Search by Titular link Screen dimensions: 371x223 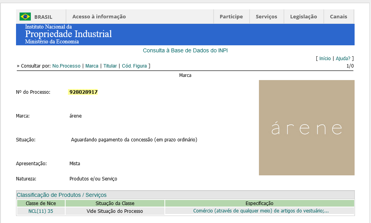(x=110, y=66)
